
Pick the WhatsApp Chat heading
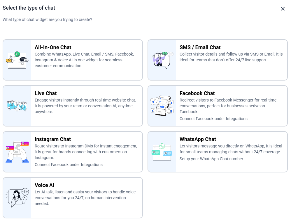point(198,139)
